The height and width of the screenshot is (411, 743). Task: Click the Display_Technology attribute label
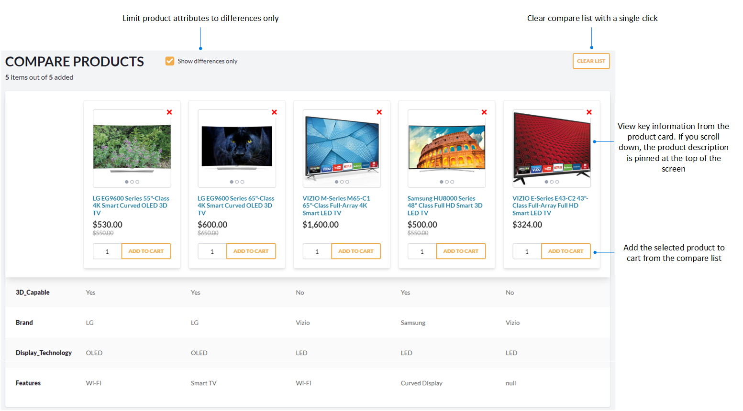(x=44, y=353)
